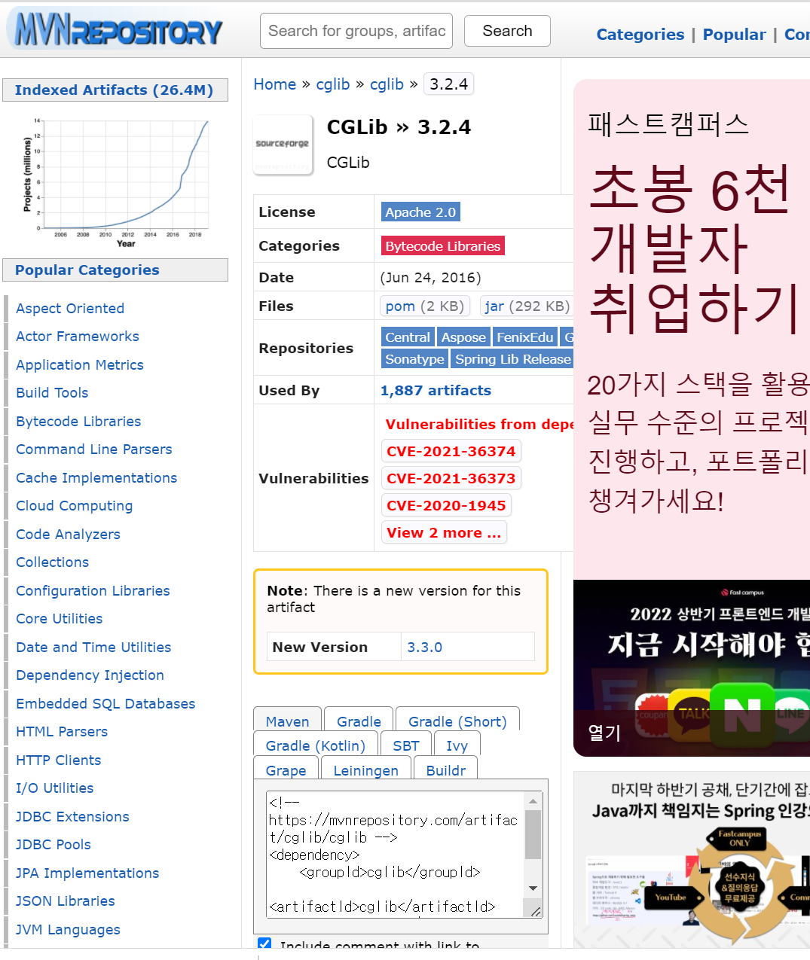Open Application Metrics category

click(80, 364)
